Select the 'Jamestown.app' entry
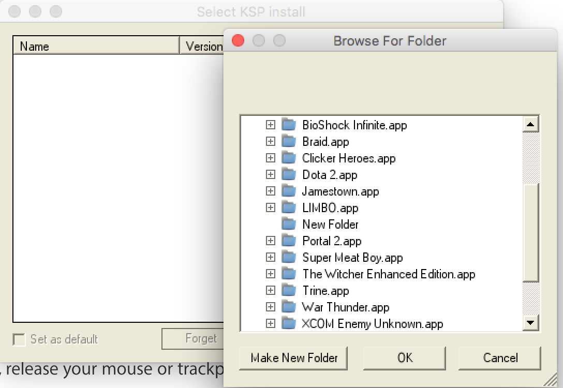This screenshot has width=563, height=388. [x=340, y=191]
